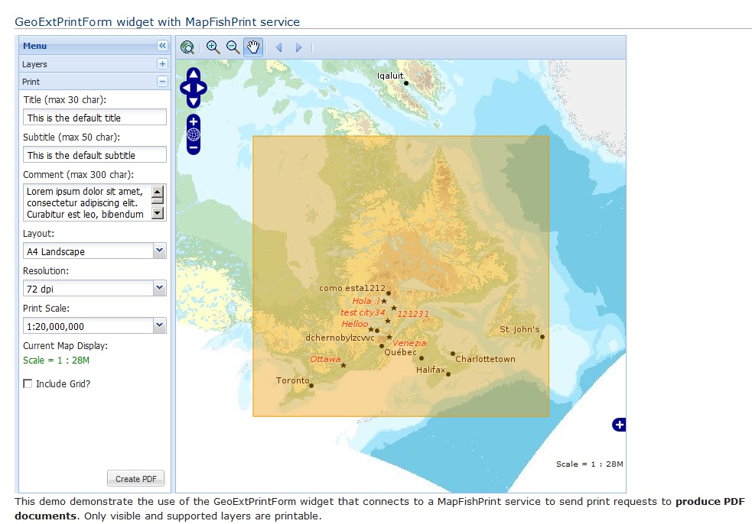Click the map plus zoom control
Image resolution: width=752 pixels, height=524 pixels.
pos(194,121)
